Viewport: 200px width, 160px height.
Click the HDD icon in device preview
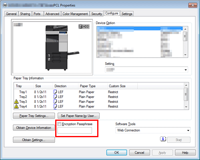(84, 26)
